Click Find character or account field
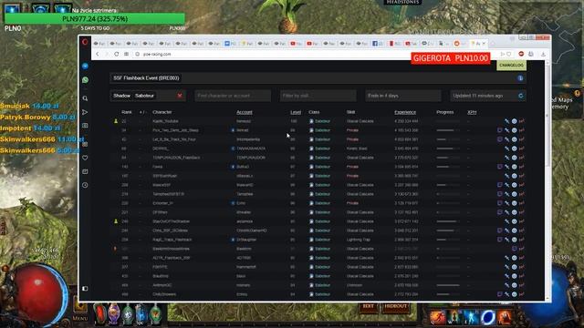This screenshot has height=328, width=584. [233, 96]
